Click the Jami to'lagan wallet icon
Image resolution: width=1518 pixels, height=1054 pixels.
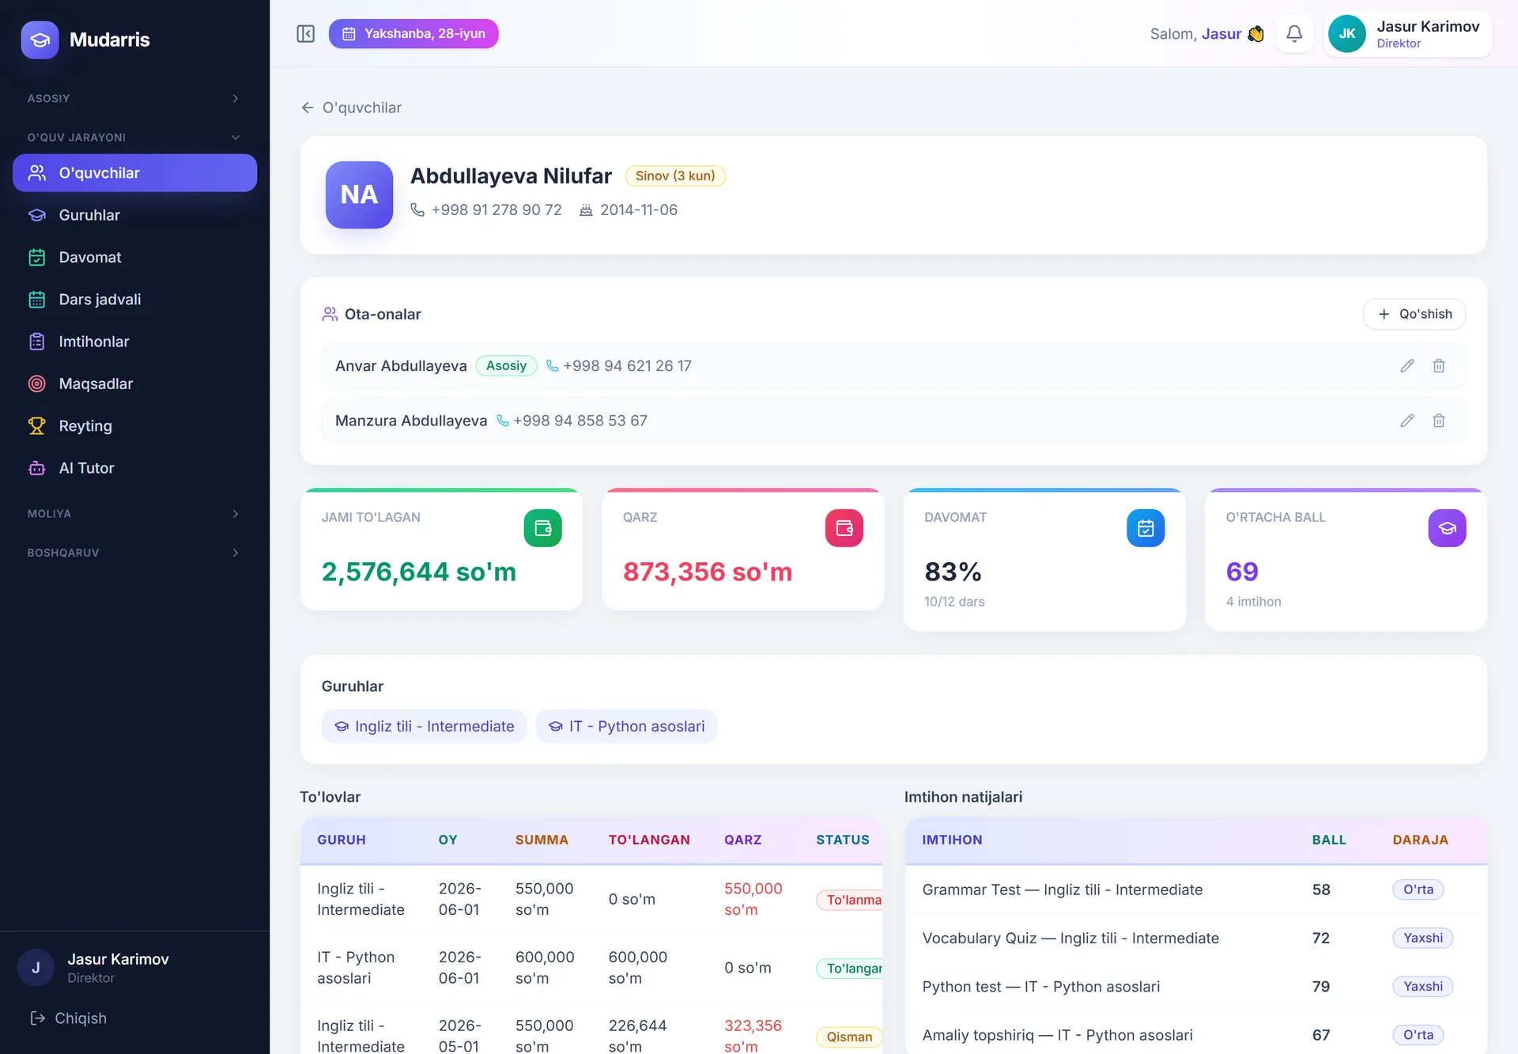click(542, 528)
